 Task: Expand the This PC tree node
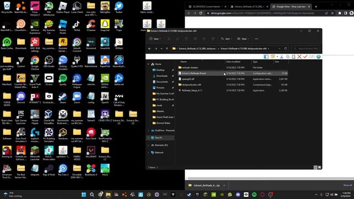click(148, 138)
